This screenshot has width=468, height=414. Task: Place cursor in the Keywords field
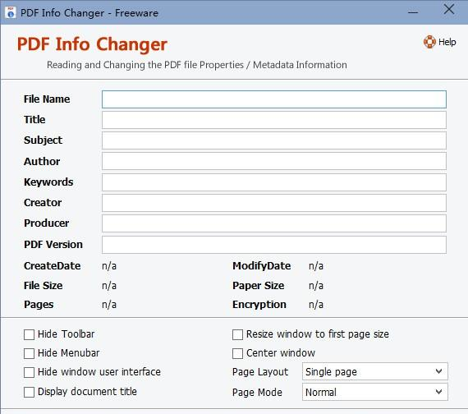(274, 182)
